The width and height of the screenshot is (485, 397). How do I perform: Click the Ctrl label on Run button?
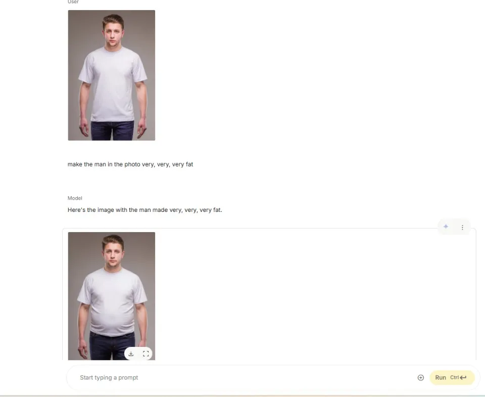pos(454,377)
